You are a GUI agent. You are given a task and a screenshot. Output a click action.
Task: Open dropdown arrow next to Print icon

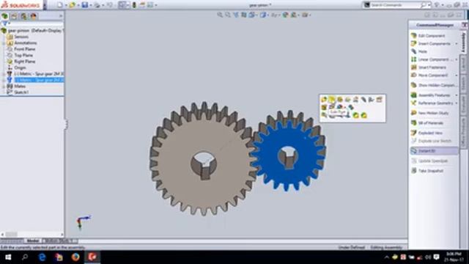point(103,5)
